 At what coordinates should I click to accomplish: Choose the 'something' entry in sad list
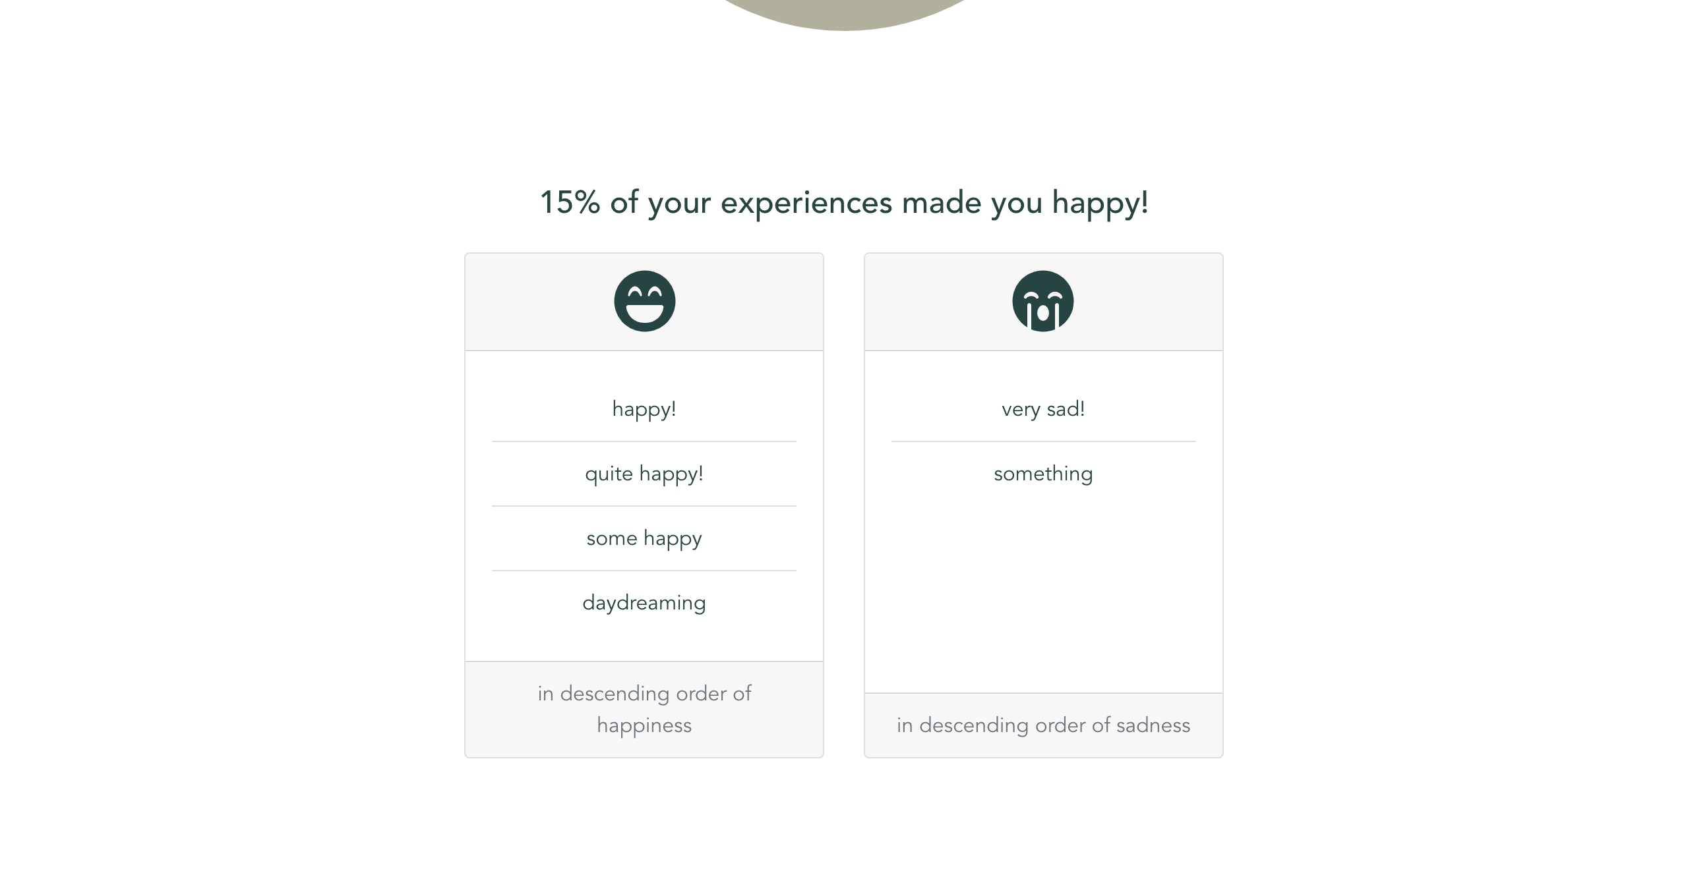(x=1043, y=474)
